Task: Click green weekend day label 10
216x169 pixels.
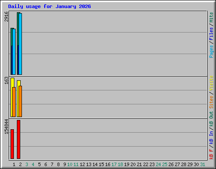Action: (70, 164)
